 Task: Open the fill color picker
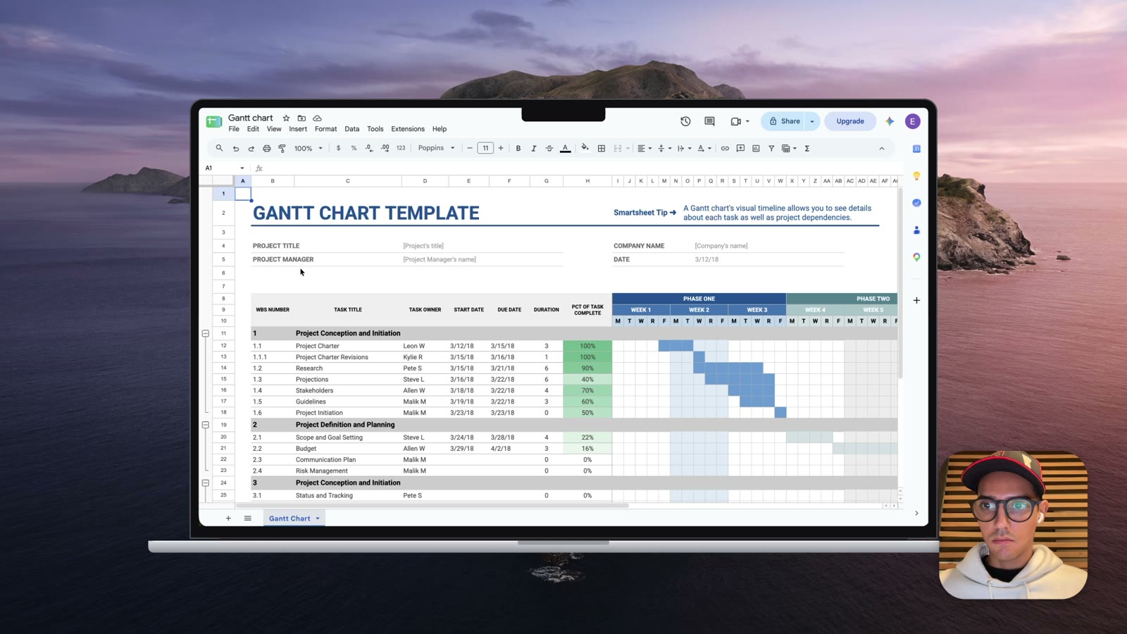(x=585, y=148)
